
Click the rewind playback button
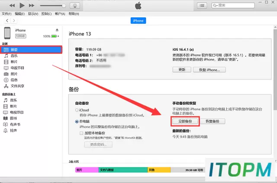(12, 6)
